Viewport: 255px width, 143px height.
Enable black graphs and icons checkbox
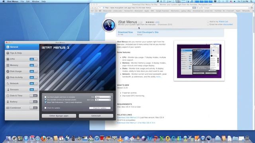(x=45, y=97)
